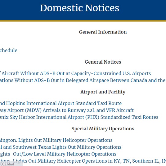Click the blue header banner left of the title
The height and width of the screenshot is (166, 166).
point(19,10)
